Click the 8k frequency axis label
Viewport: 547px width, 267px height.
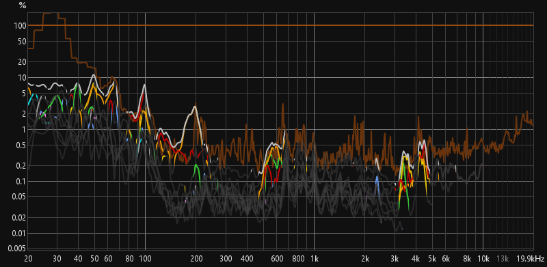(x=467, y=259)
